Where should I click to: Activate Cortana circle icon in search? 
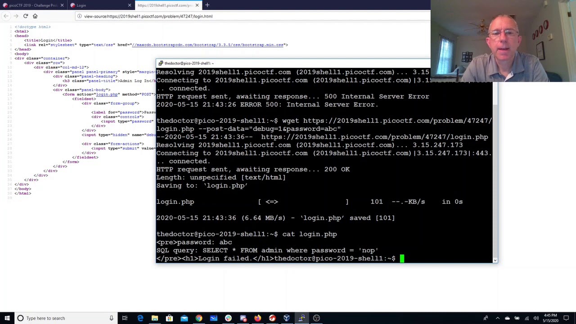click(20, 318)
